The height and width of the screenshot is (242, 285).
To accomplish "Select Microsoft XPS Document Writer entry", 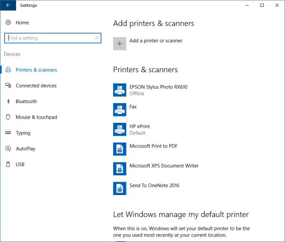I will pyautogui.click(x=164, y=166).
